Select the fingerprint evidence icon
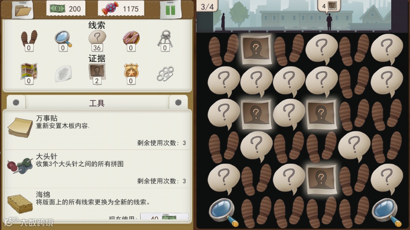Image resolution: width=410 pixels, height=230 pixels. point(63,74)
